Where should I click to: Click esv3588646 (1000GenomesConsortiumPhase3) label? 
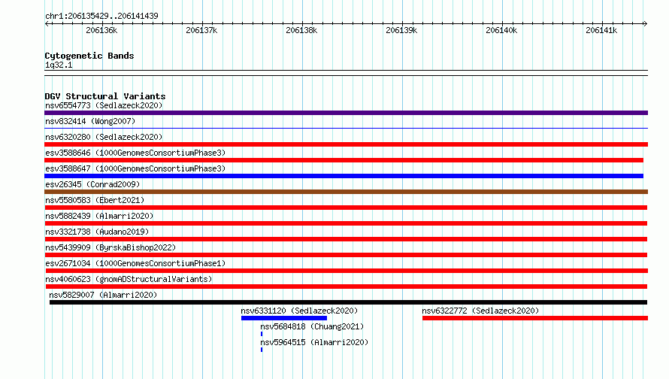(135, 153)
